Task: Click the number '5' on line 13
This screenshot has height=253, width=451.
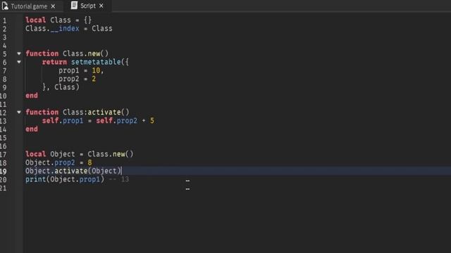Action: point(152,121)
